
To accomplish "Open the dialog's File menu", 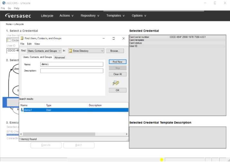I will (22, 44).
